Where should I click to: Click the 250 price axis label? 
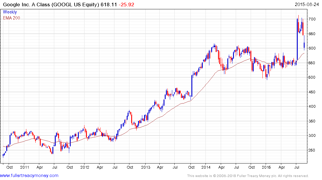(312, 150)
